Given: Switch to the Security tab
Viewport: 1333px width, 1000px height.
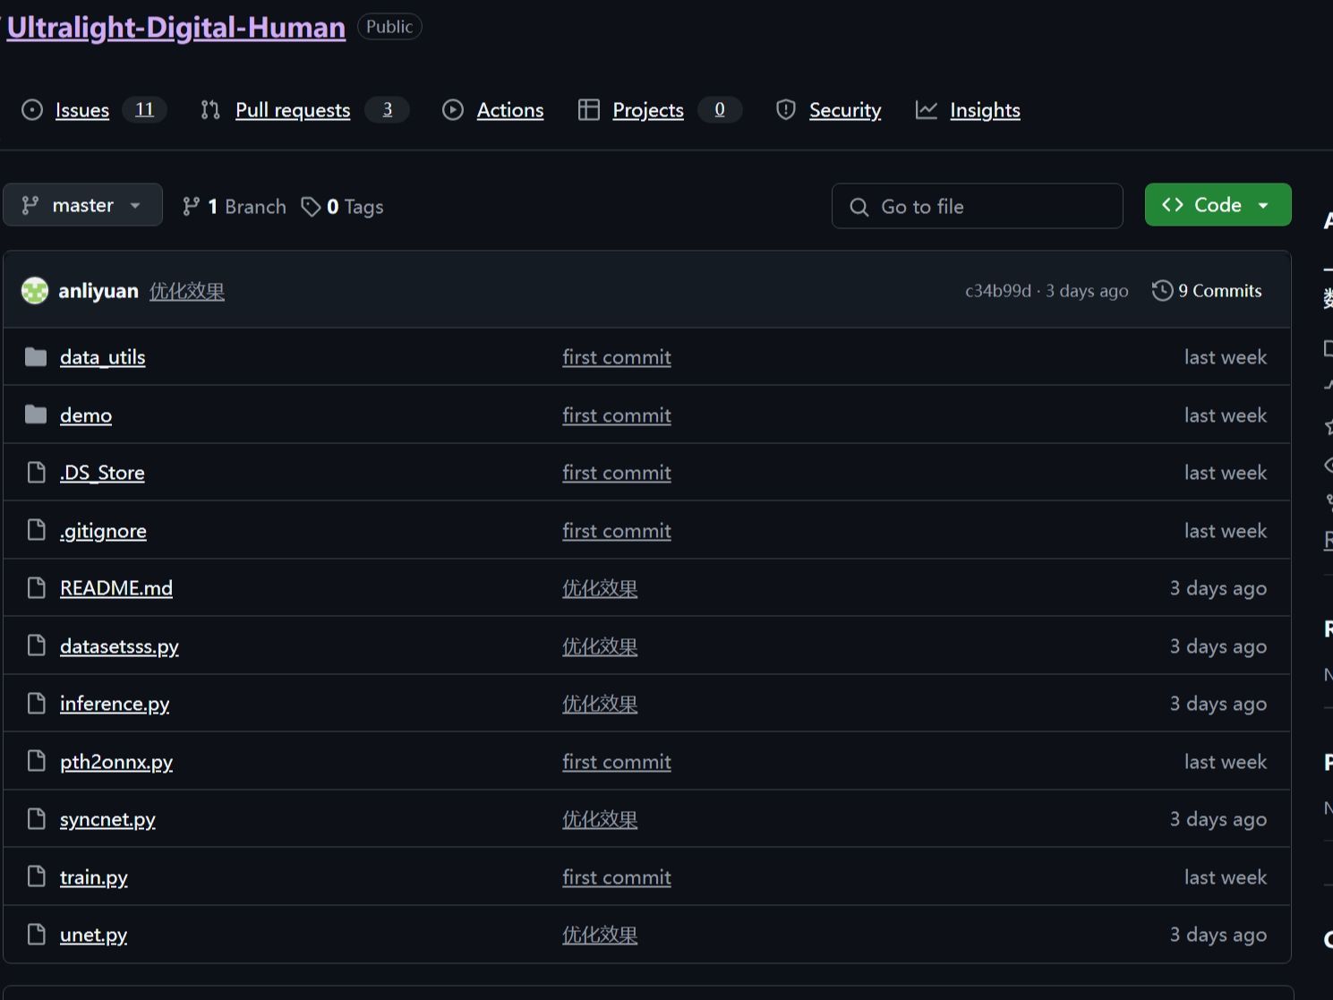Looking at the screenshot, I should coord(845,110).
